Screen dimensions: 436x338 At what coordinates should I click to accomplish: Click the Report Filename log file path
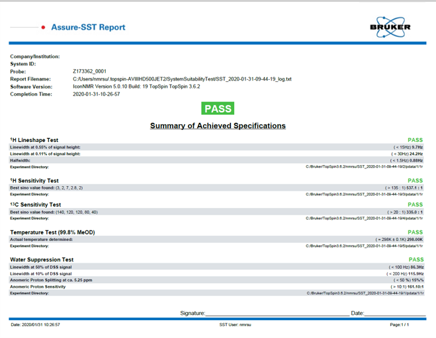pos(181,79)
